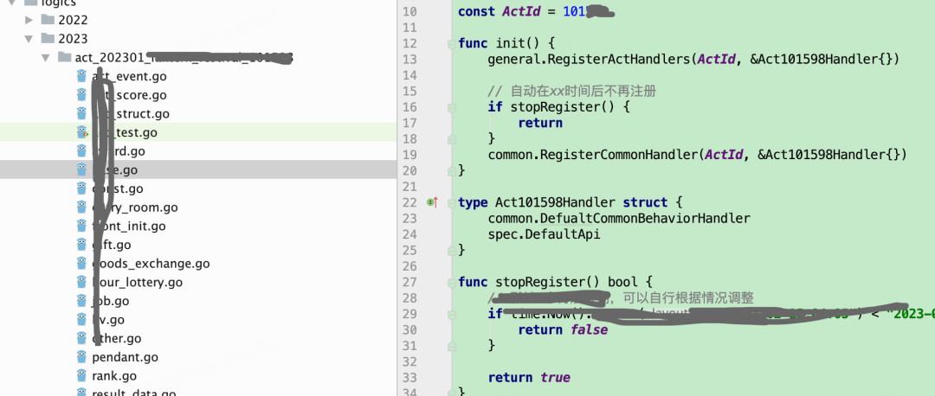Viewport: 935px width, 396px height.
Task: Click the Go file icon beside job.go
Action: tap(81, 301)
